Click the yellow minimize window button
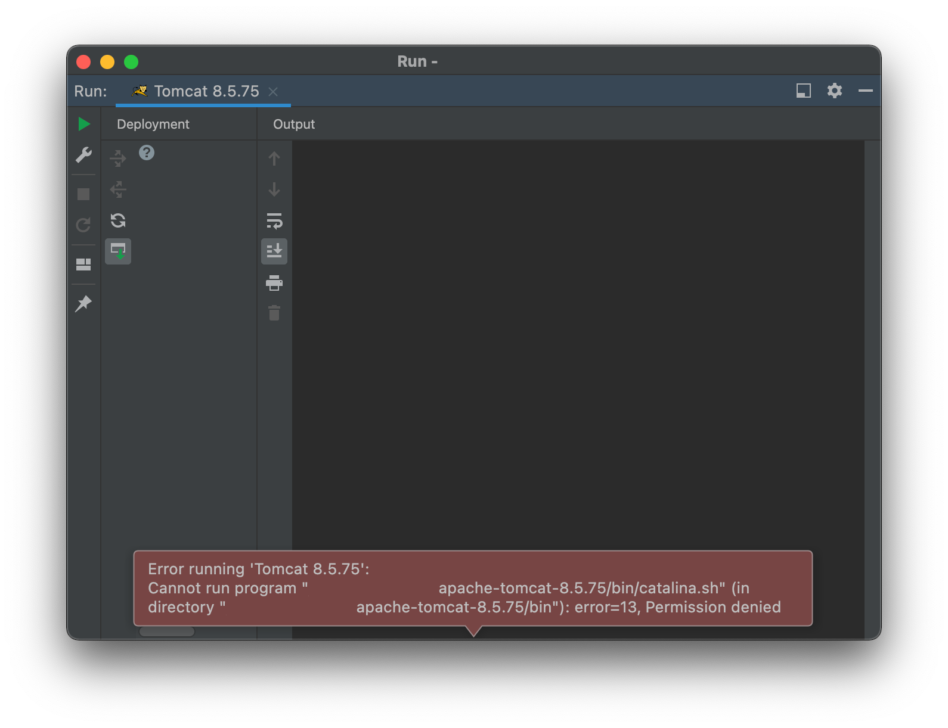 pos(107,62)
